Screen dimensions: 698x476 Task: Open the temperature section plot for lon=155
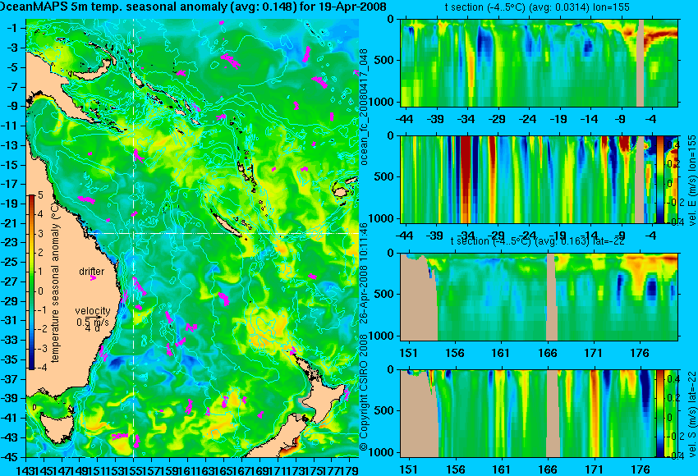[x=540, y=62]
